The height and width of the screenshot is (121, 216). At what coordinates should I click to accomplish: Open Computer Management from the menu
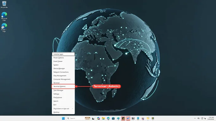63,79
